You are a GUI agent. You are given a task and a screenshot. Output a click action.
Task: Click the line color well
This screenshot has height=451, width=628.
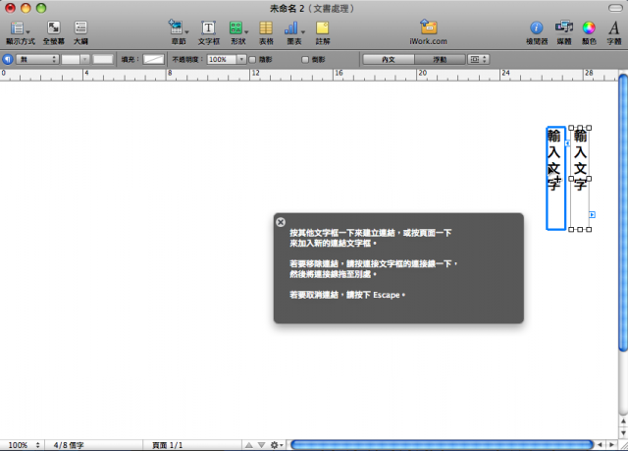[x=102, y=59]
